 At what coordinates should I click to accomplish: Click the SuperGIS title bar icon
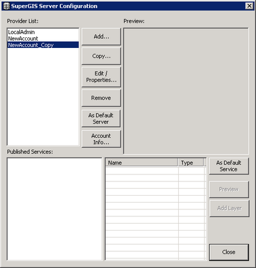pos(6,6)
